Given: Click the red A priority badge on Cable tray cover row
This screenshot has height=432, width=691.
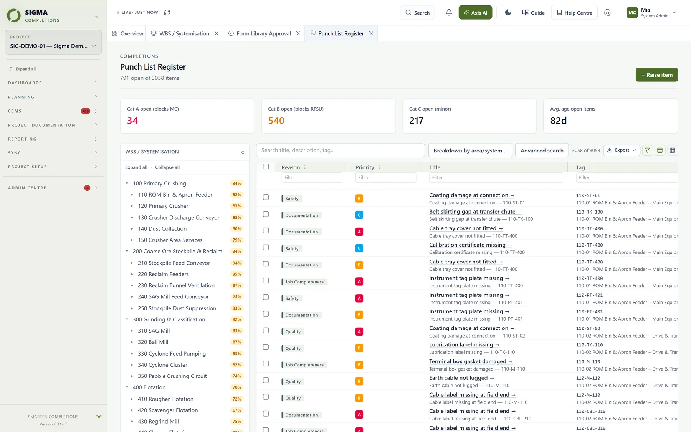Looking at the screenshot, I should click(359, 232).
